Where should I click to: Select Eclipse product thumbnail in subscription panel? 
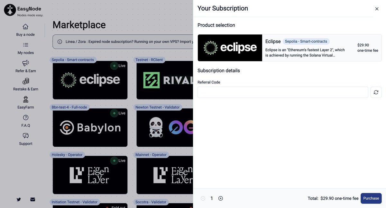[x=230, y=48]
